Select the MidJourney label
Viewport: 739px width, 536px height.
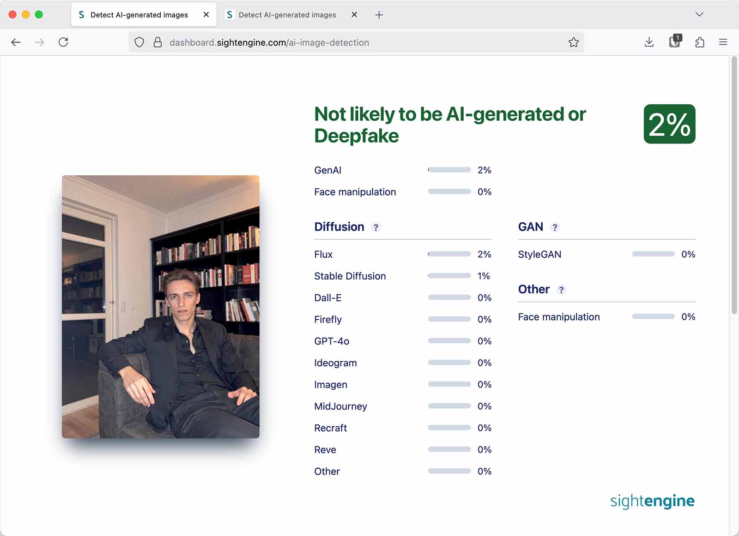pos(340,406)
